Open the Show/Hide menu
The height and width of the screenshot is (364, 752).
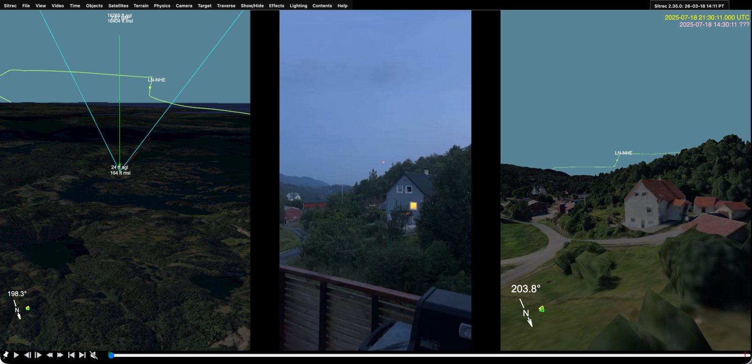[252, 6]
